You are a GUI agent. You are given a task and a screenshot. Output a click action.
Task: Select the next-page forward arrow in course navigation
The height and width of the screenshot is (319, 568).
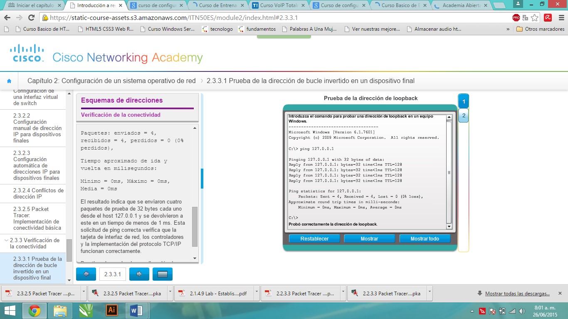[x=139, y=274]
